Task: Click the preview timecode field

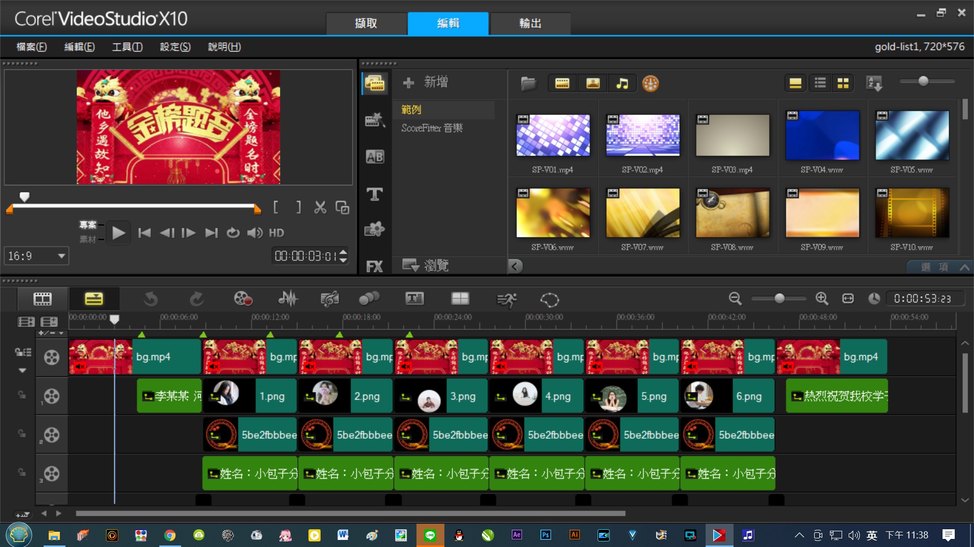Action: [305, 256]
